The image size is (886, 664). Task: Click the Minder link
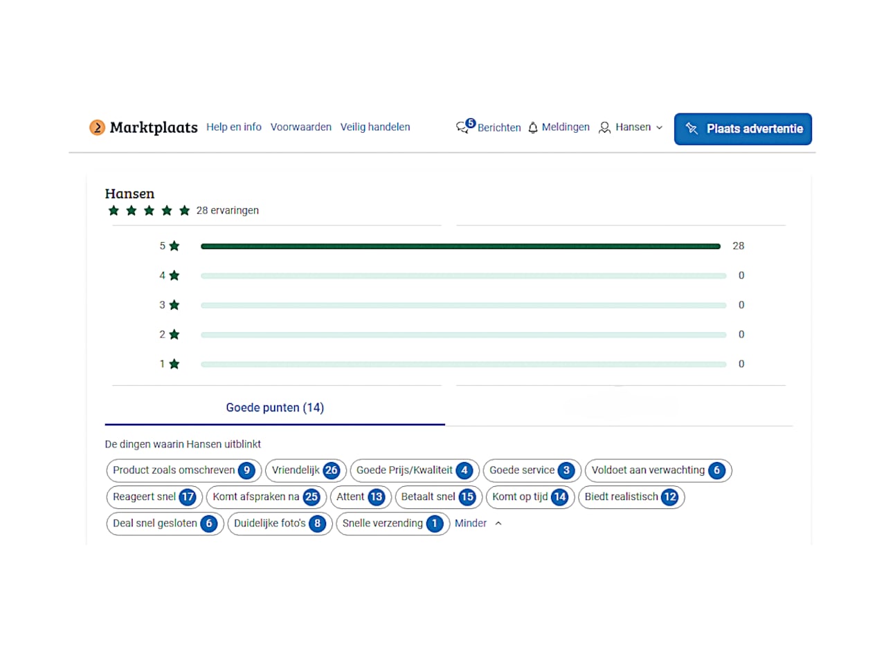(x=471, y=524)
